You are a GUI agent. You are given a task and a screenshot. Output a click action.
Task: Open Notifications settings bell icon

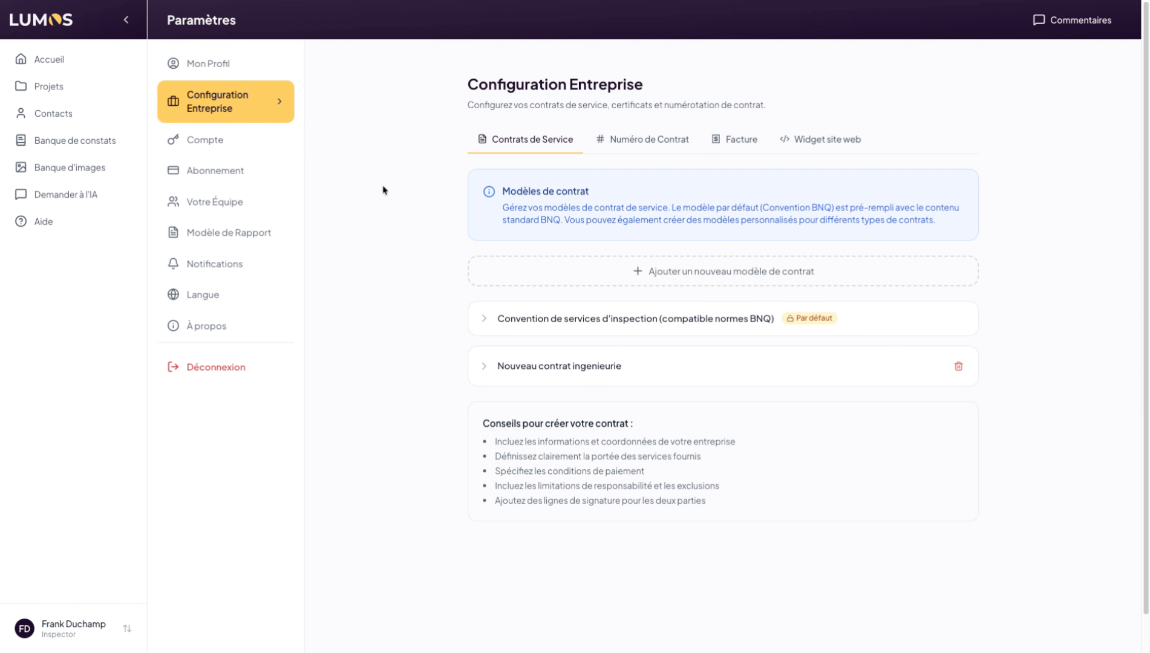point(173,264)
